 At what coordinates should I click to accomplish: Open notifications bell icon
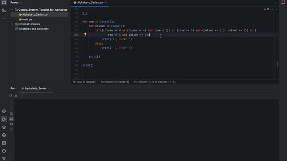pyautogui.click(x=283, y=2)
